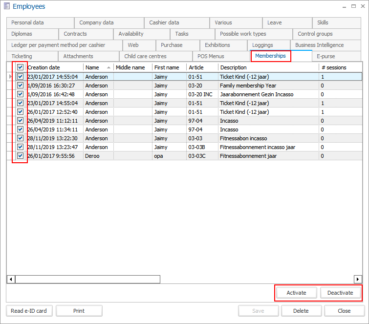Toggle the select-all checkbox in grid header

click(x=20, y=67)
